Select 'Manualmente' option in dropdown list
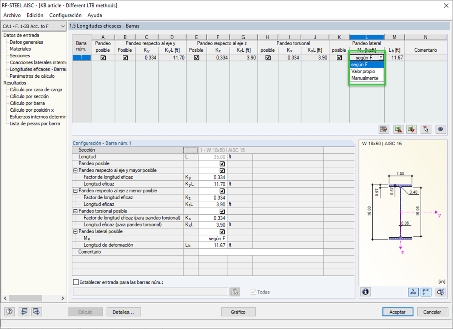This screenshot has width=453, height=329. (x=367, y=78)
